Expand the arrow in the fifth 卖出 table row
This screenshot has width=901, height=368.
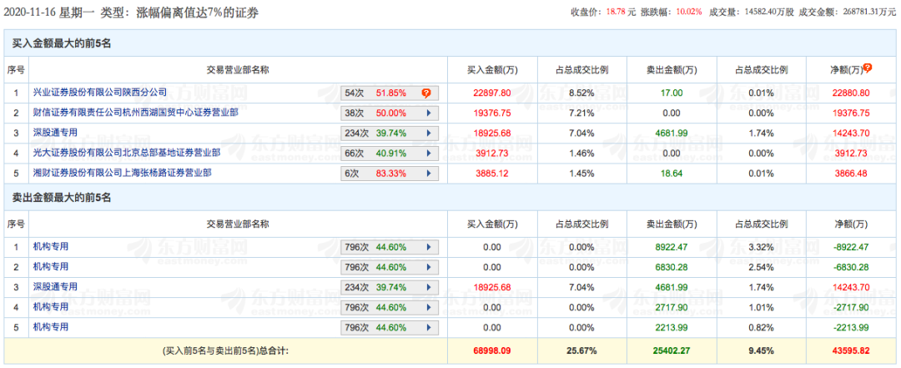click(428, 327)
